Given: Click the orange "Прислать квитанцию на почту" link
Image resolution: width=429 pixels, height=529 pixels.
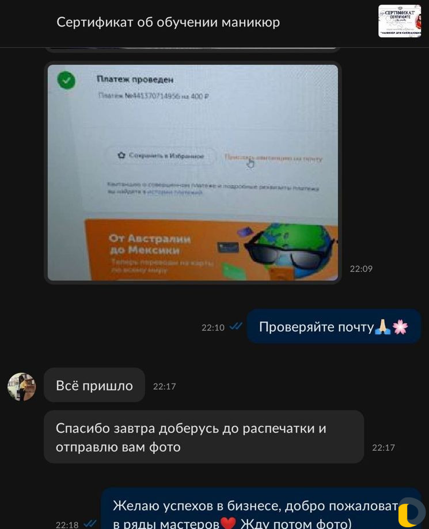Looking at the screenshot, I should pyautogui.click(x=274, y=158).
